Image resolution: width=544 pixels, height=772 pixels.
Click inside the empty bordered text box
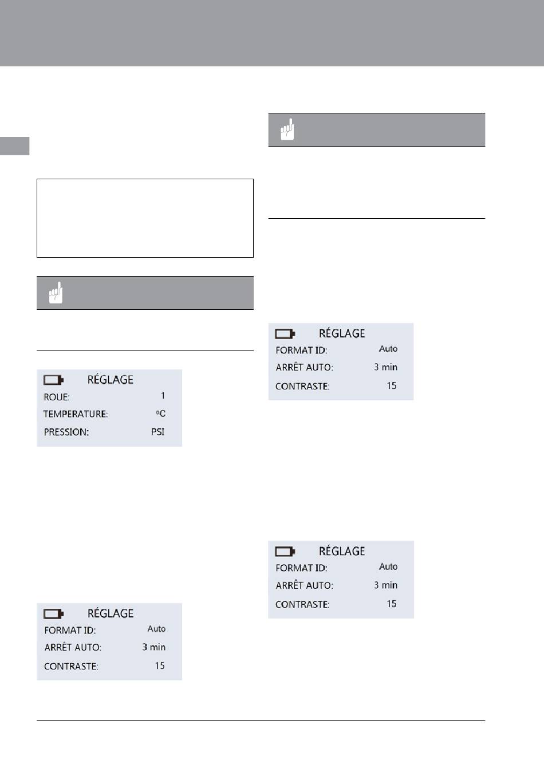(145, 218)
